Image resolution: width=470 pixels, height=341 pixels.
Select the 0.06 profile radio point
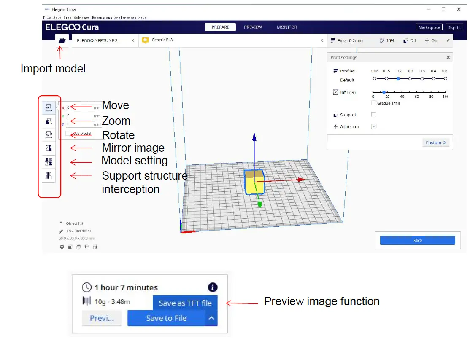click(x=375, y=78)
